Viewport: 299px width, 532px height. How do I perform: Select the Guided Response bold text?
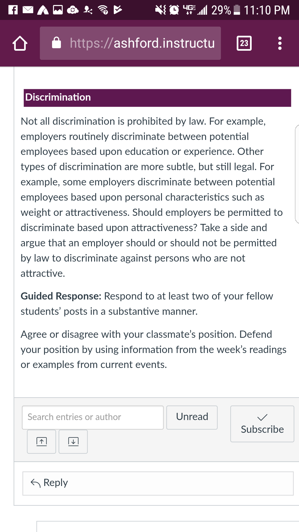tap(61, 296)
